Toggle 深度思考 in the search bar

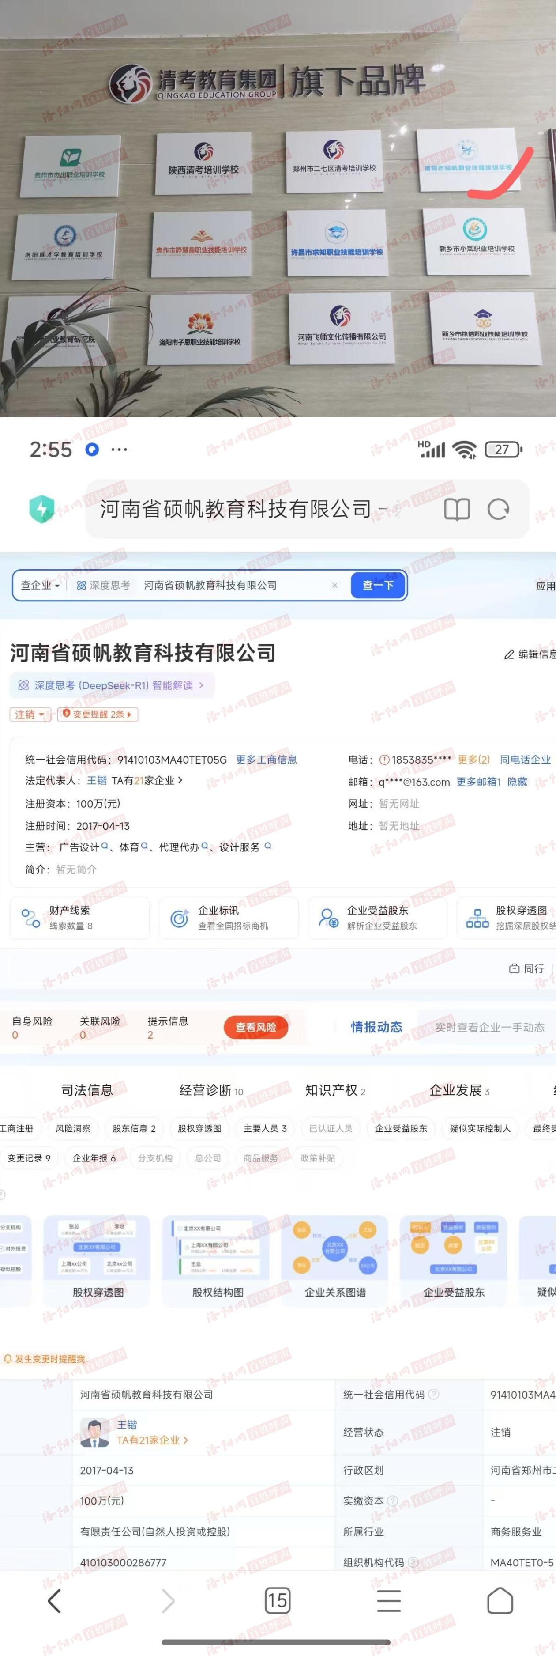pyautogui.click(x=103, y=585)
